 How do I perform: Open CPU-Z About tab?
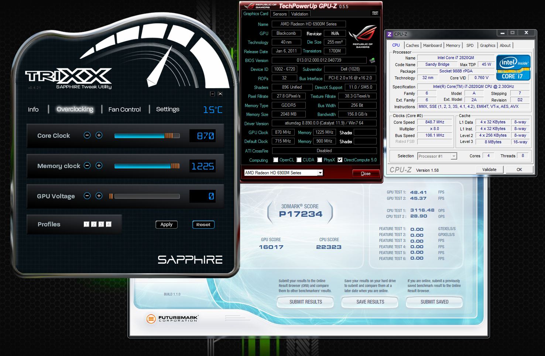(505, 45)
